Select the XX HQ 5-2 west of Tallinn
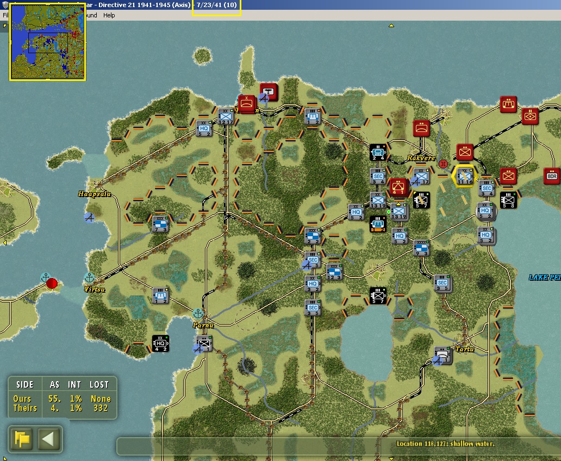This screenshot has width=561, height=461. pos(204,129)
